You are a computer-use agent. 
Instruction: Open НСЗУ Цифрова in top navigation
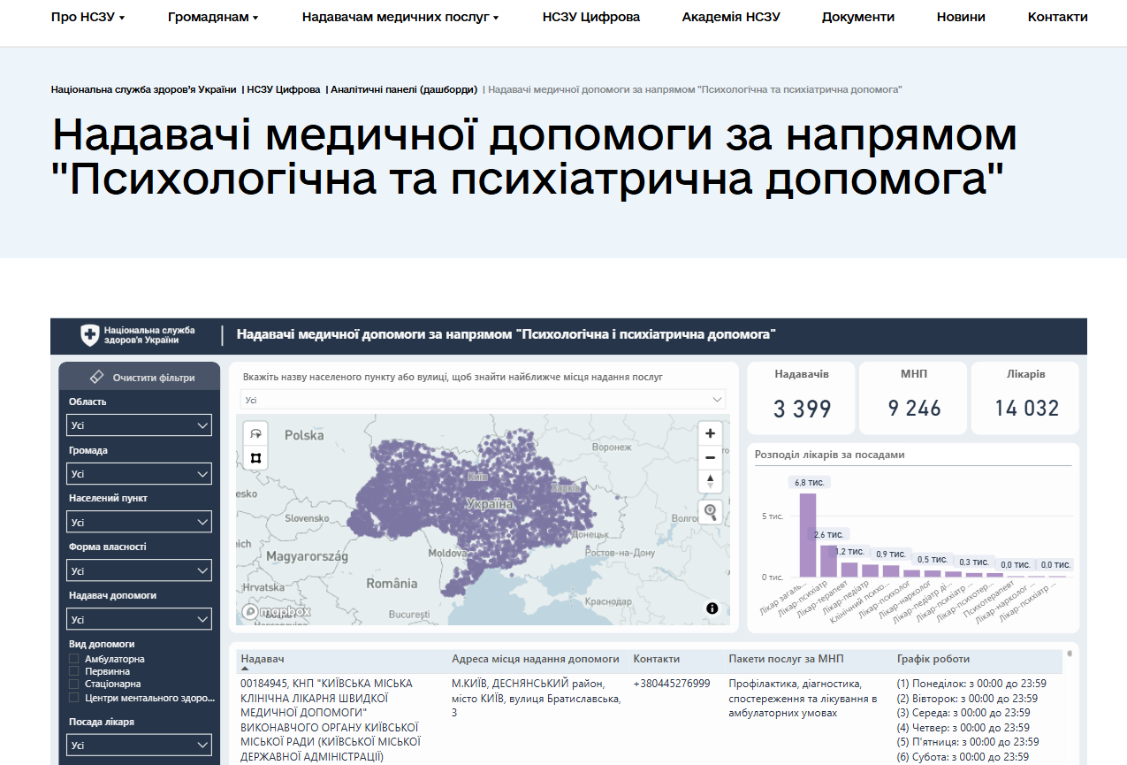click(x=591, y=17)
